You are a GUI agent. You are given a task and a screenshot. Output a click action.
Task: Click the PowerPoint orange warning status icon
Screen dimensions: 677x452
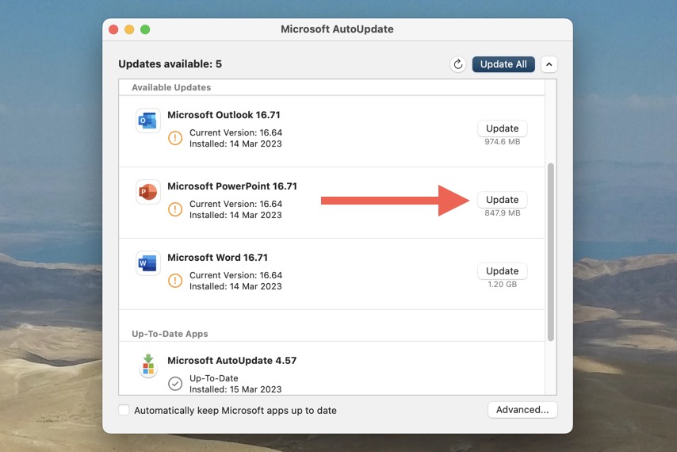click(175, 209)
